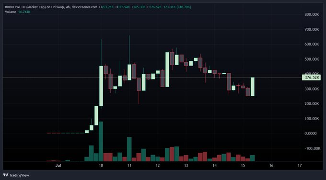Click the 10 date label on time axis
Viewport: 326px width, 180px height.
(x=101, y=166)
